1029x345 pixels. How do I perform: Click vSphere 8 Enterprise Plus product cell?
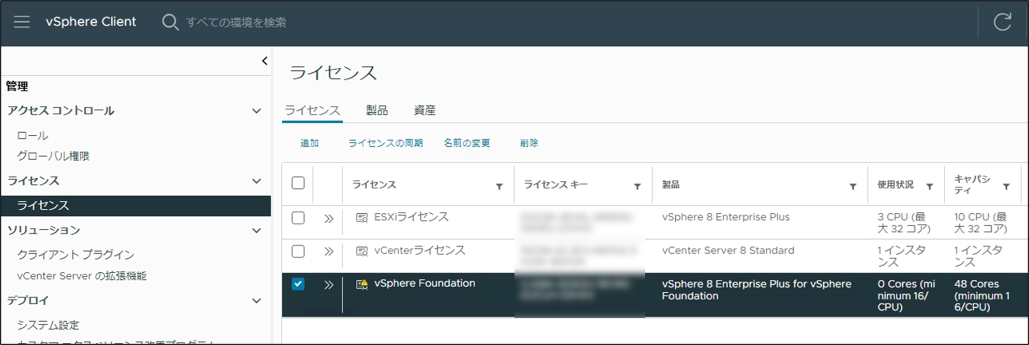pyautogui.click(x=725, y=217)
